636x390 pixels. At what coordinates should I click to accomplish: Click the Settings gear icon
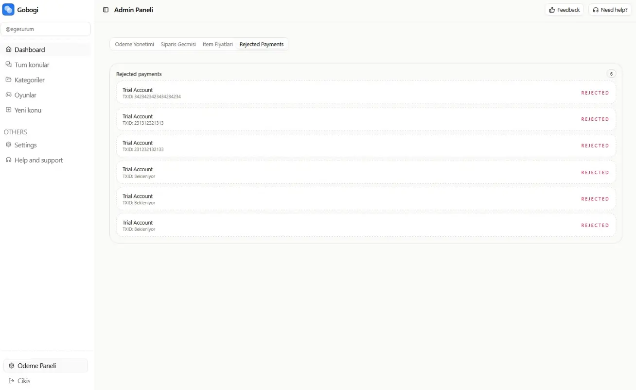coord(8,145)
